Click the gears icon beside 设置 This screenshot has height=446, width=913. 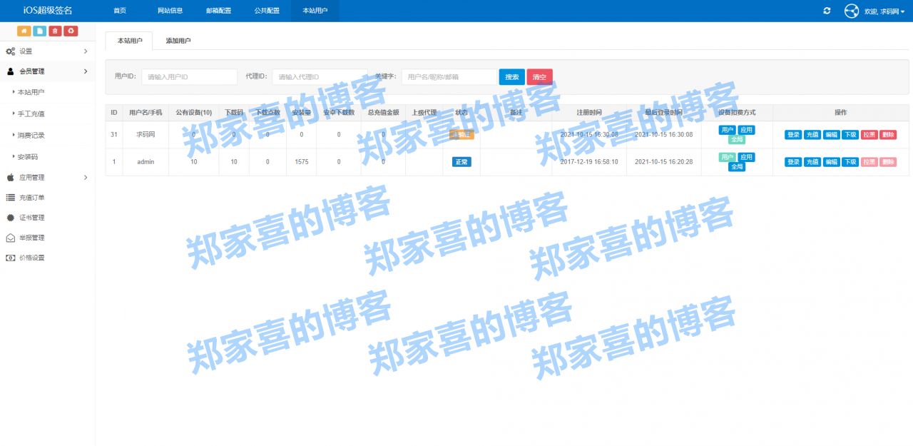(x=11, y=51)
